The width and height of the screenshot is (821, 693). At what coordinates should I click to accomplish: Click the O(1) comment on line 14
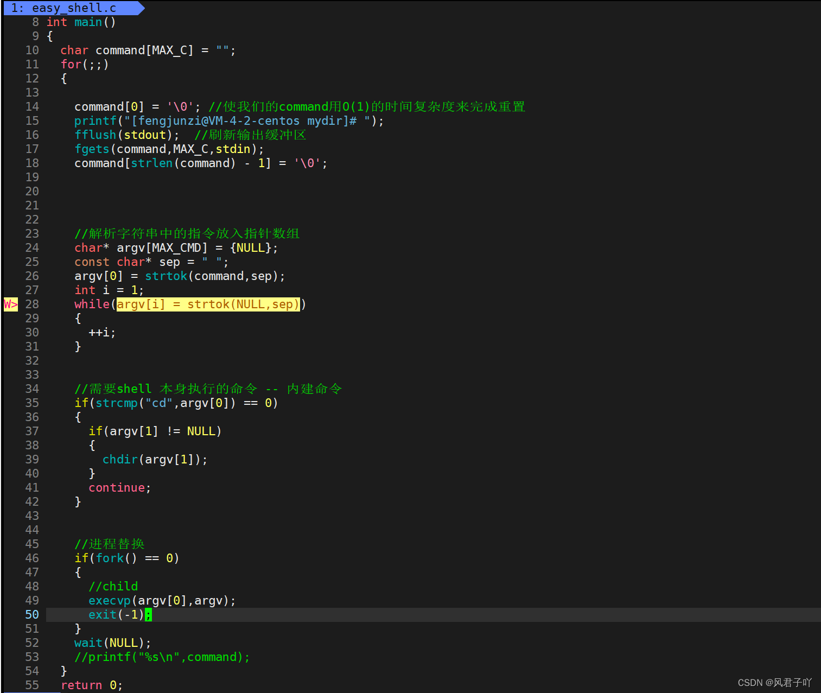pyautogui.click(x=367, y=106)
